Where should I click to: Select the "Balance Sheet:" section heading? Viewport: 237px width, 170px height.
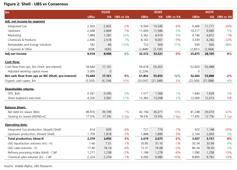click(x=16, y=107)
